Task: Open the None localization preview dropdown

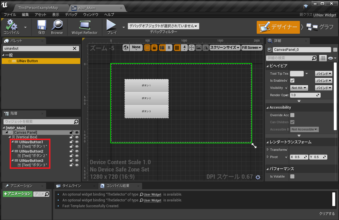Action: (x=136, y=48)
